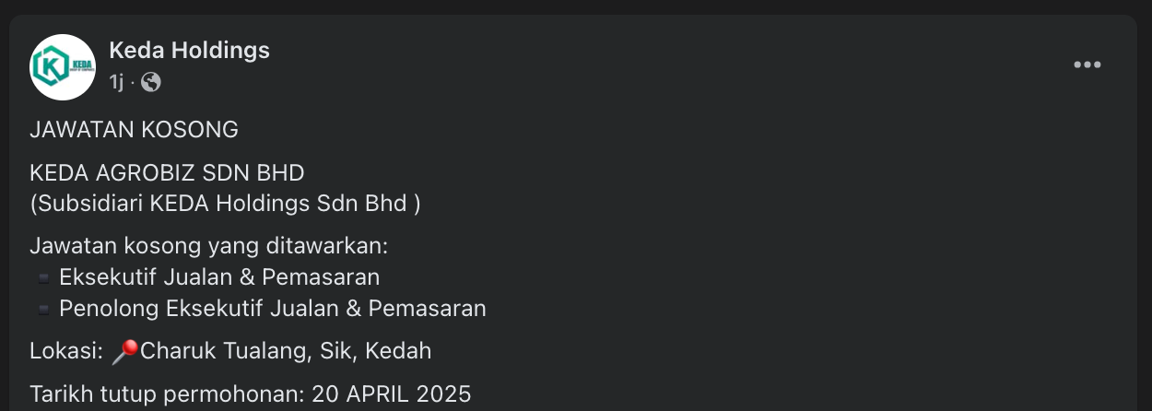Click the 'Penolong Eksekutif Jualan & Pemasaran' text
This screenshot has width=1152, height=411.
[273, 309]
